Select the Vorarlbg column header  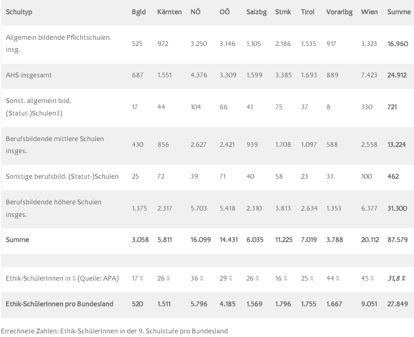coord(339,12)
